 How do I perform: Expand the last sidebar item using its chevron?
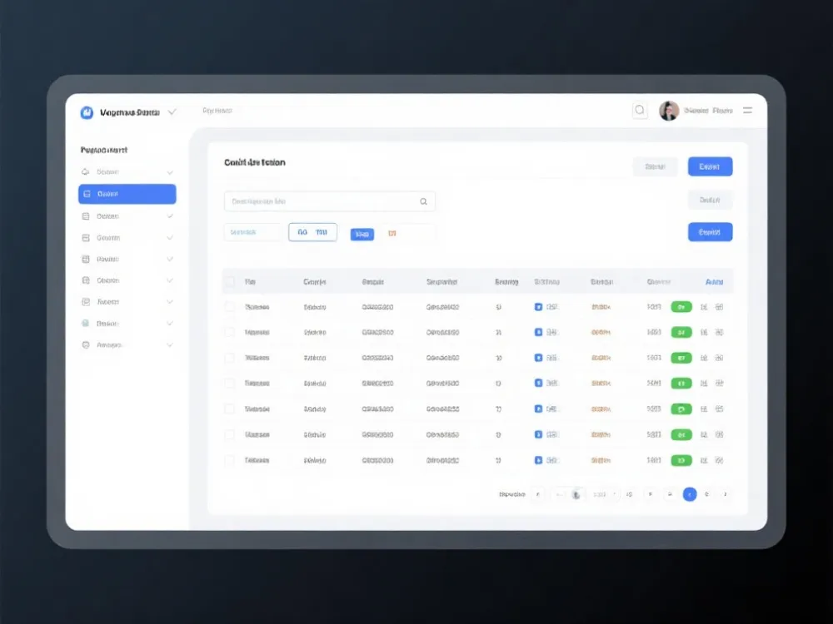click(x=170, y=345)
